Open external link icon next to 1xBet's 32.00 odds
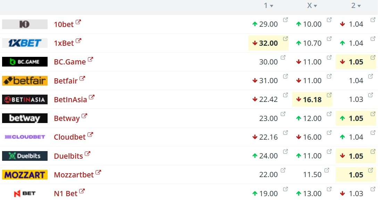Image resolution: width=381 pixels, height=201 pixels. pyautogui.click(x=285, y=39)
